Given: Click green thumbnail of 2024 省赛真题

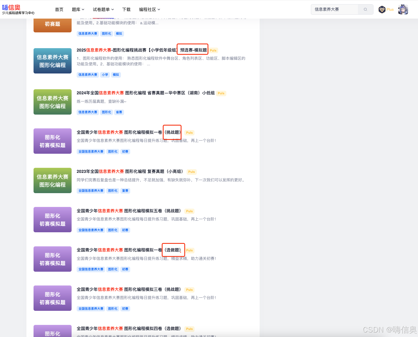Looking at the screenshot, I should click(x=52, y=102).
